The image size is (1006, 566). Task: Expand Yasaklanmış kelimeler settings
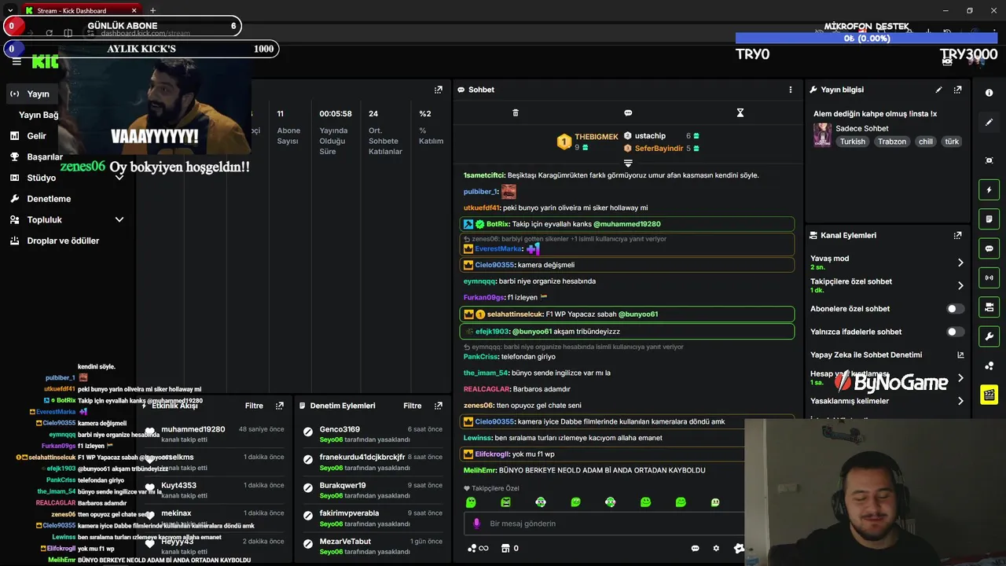tap(960, 401)
